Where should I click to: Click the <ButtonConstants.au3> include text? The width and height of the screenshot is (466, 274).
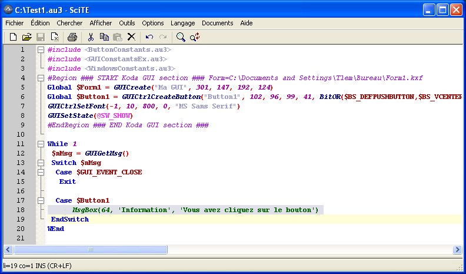(x=128, y=49)
